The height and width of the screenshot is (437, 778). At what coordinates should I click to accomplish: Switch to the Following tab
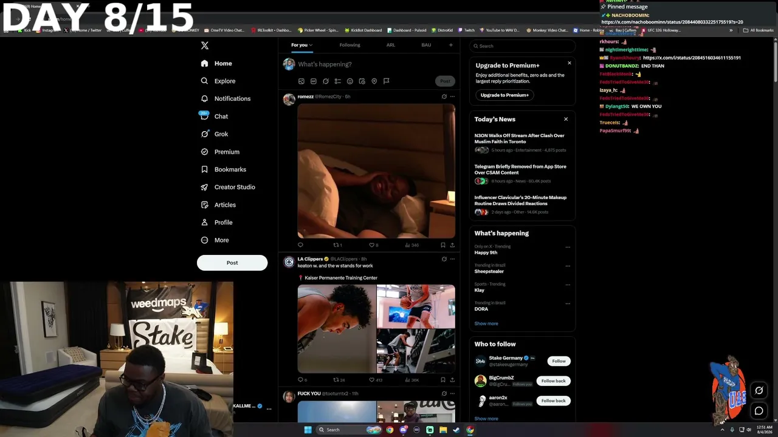point(349,45)
